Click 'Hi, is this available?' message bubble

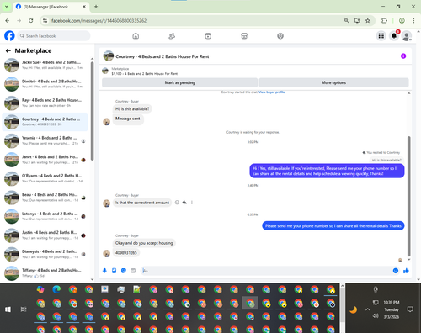click(x=132, y=109)
